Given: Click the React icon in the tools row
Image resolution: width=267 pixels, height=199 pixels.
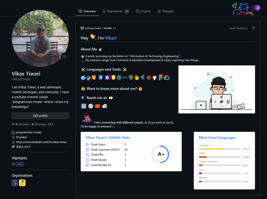Looking at the screenshot, I should (119, 78).
